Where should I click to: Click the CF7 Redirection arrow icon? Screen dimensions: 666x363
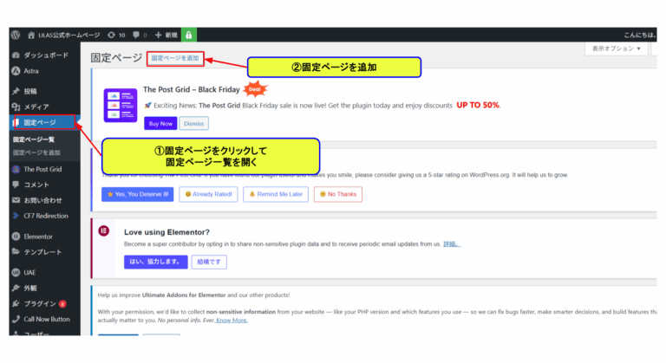(16, 216)
